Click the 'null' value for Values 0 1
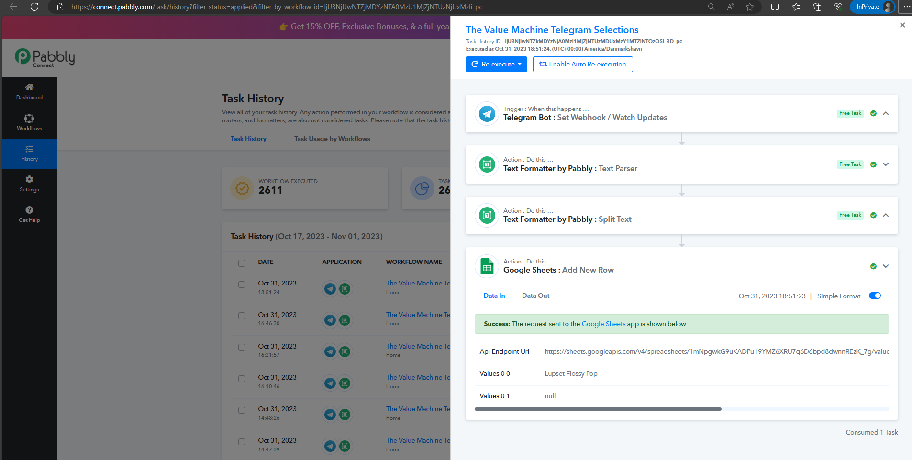Image resolution: width=912 pixels, height=460 pixels. tap(550, 396)
